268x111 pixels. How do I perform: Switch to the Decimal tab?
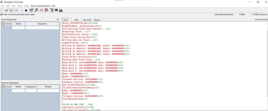pos(87,20)
